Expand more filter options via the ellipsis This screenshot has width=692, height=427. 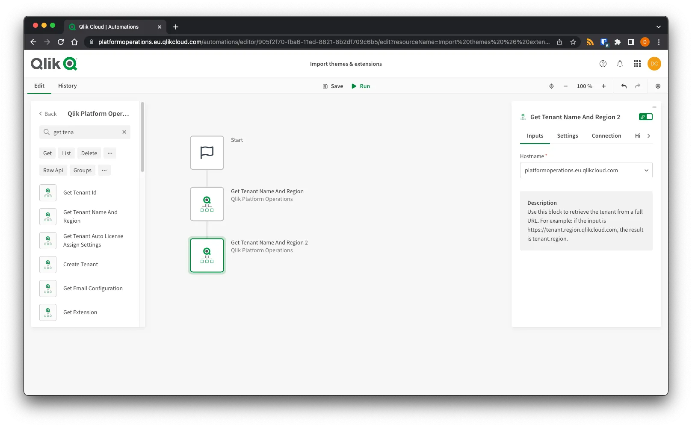pos(110,153)
